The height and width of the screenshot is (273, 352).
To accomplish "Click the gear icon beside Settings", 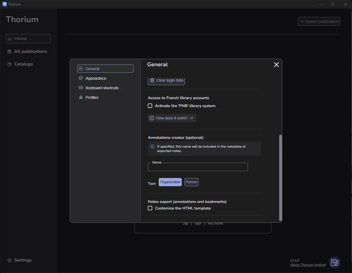I will click(10, 260).
